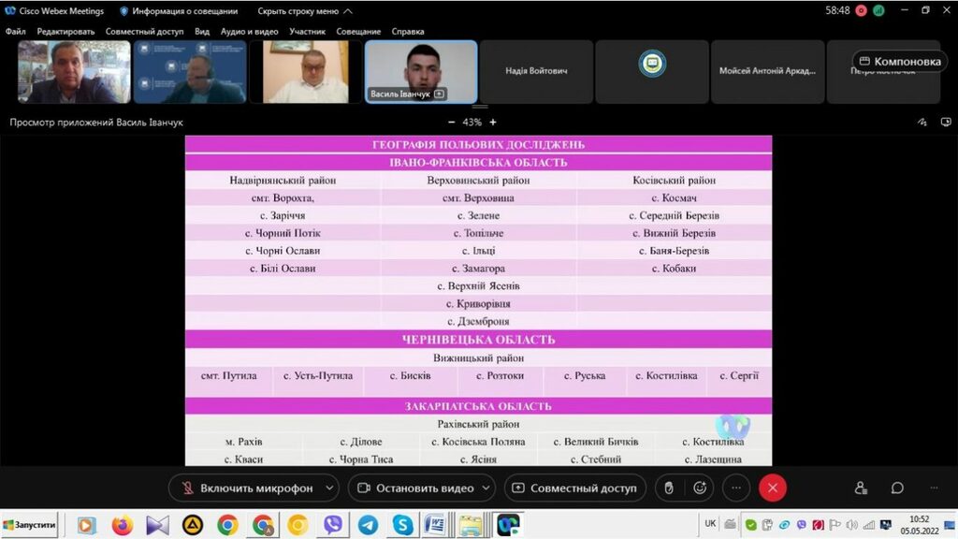Click the Совместный доступ share button
The width and height of the screenshot is (958, 539).
(573, 488)
